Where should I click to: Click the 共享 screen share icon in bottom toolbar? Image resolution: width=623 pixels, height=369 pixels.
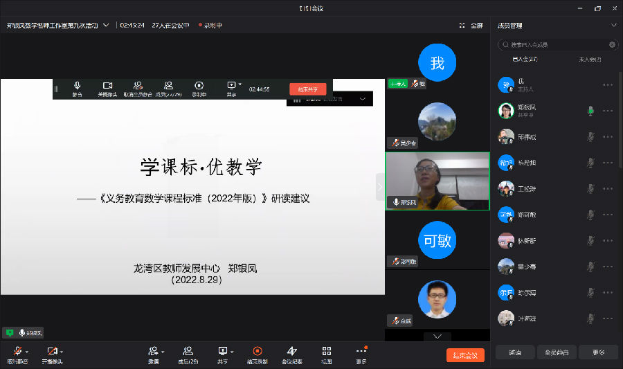click(222, 352)
